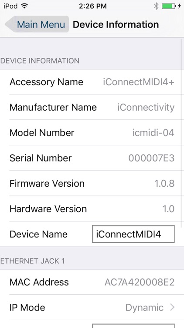Edit the Device Name text field
Screen dimensions: 184x328
coord(133,234)
